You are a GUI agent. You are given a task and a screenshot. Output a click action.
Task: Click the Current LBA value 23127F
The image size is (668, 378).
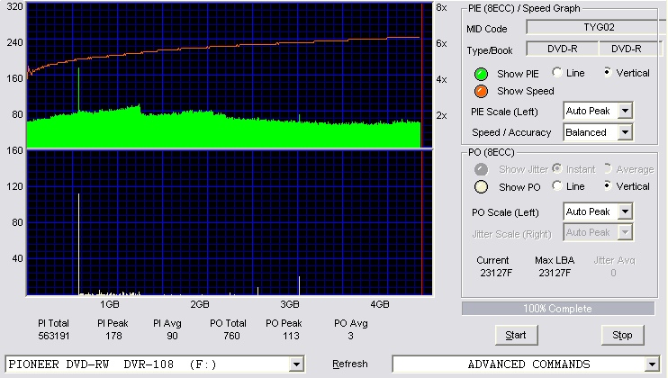[496, 273]
